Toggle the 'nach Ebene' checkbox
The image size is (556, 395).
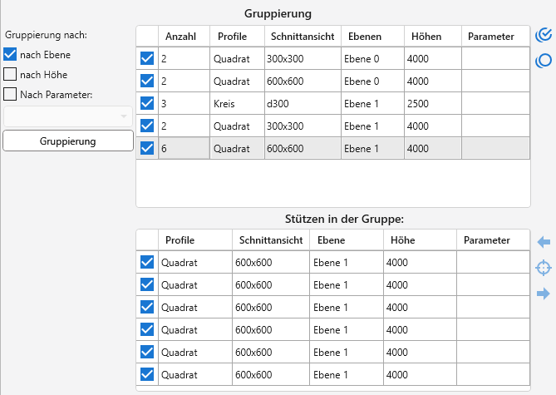point(11,54)
